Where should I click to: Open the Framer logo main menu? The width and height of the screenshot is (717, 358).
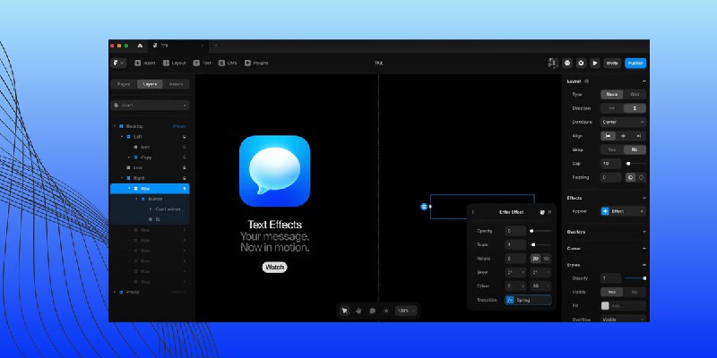(118, 63)
